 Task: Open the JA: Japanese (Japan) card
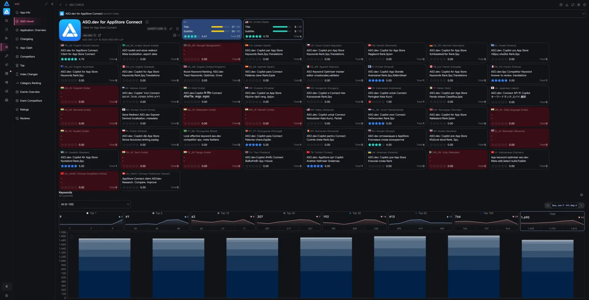[519, 95]
